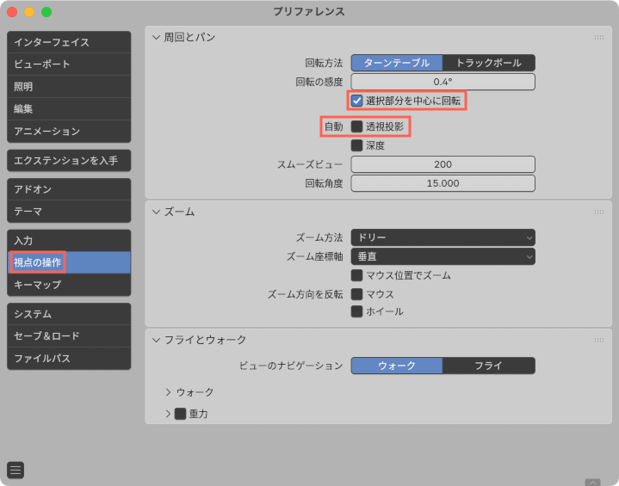Choose フライ view navigation mode
Image resolution: width=619 pixels, height=486 pixels.
point(488,366)
